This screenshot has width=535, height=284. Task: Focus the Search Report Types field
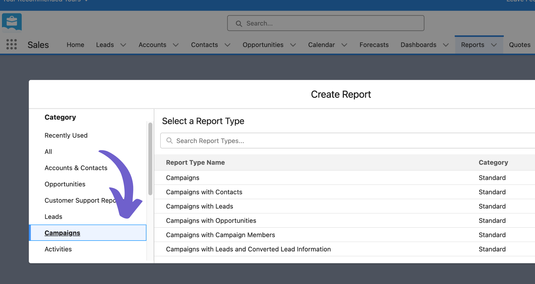(x=348, y=141)
